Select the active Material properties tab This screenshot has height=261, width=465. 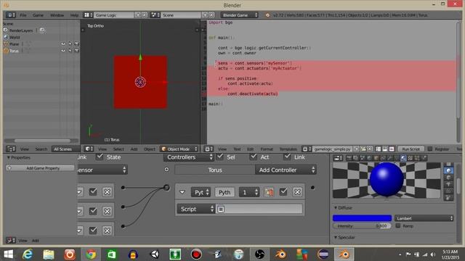click(x=403, y=158)
